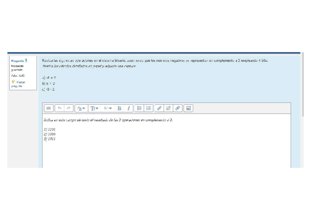Toggle the editor toolbar expand button
Viewport: 311px width, 220px height.
[x=48, y=108]
